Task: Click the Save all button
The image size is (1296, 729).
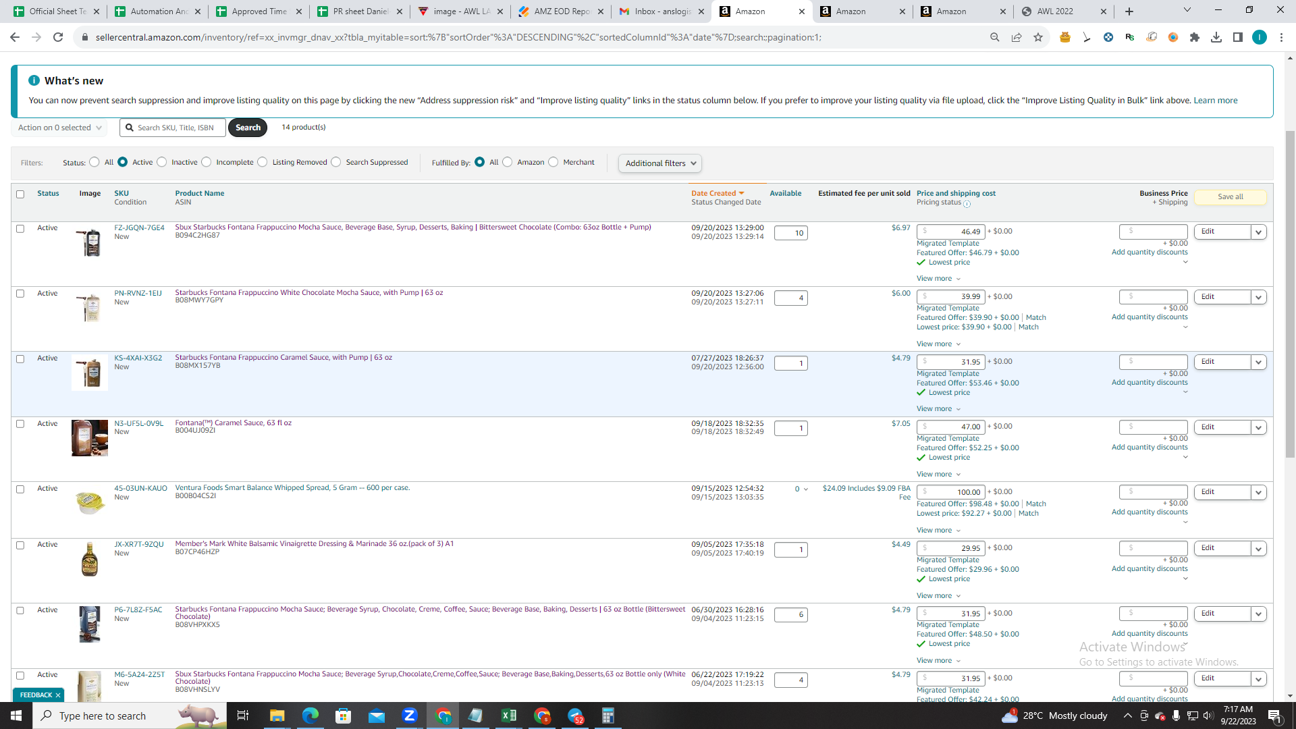Action: coord(1230,197)
